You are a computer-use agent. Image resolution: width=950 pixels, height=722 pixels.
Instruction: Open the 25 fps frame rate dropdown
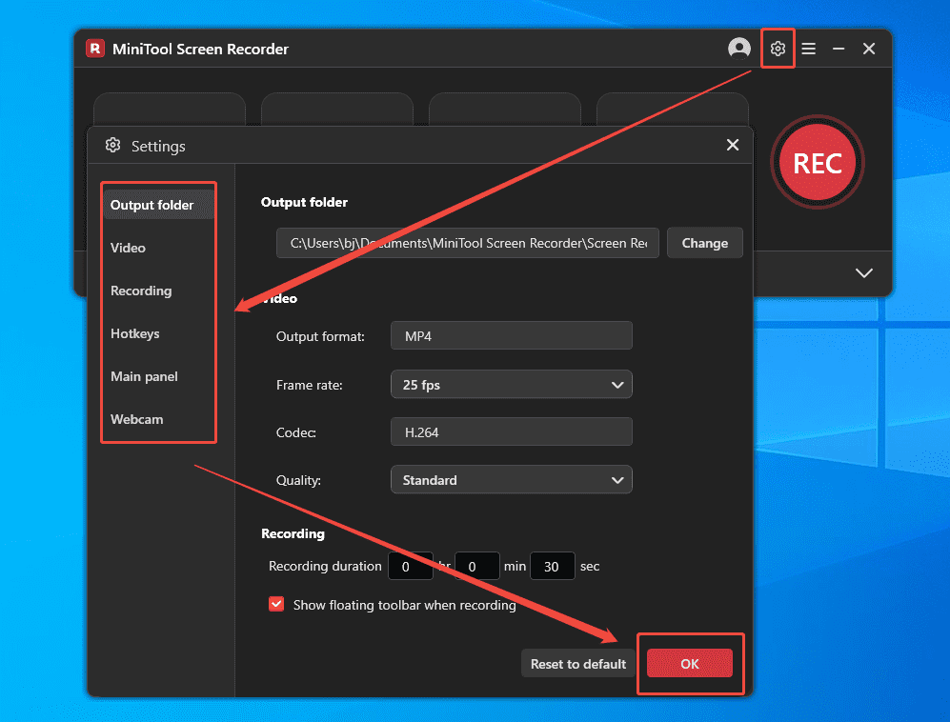[512, 385]
